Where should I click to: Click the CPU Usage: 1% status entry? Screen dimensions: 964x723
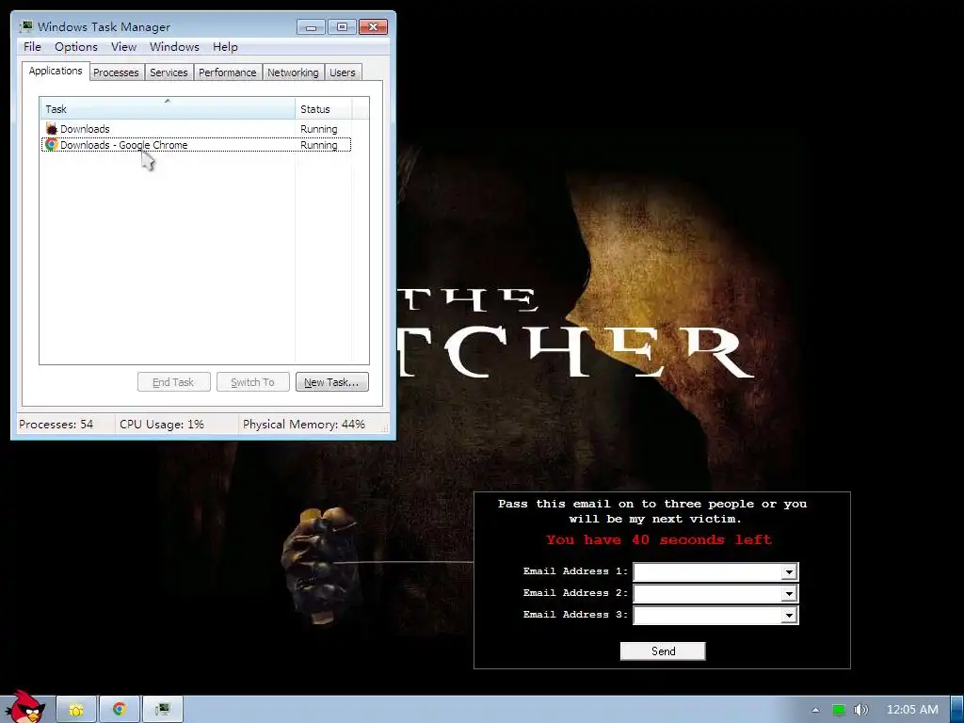click(162, 425)
